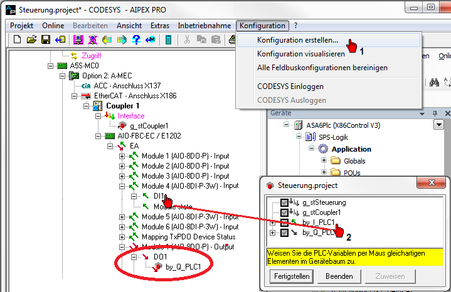Click the blue question mark help icon
This screenshot has height=292, width=451.
click(x=135, y=39)
